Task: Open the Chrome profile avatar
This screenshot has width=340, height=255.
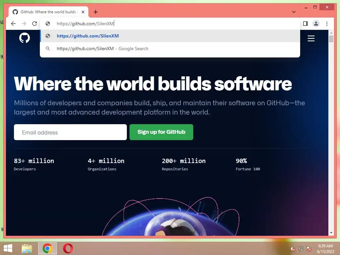Action: pos(316,24)
